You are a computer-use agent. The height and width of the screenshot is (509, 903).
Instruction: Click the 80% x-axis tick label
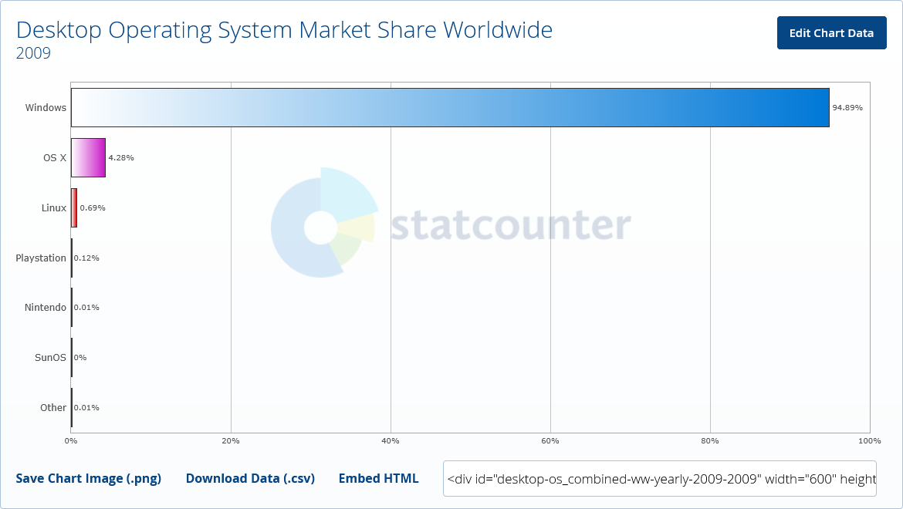tap(709, 440)
